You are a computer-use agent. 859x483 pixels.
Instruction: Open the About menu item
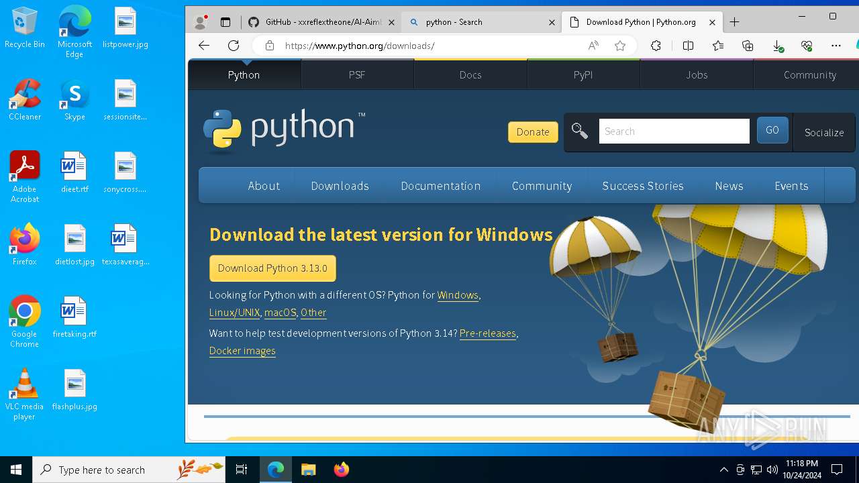(264, 186)
